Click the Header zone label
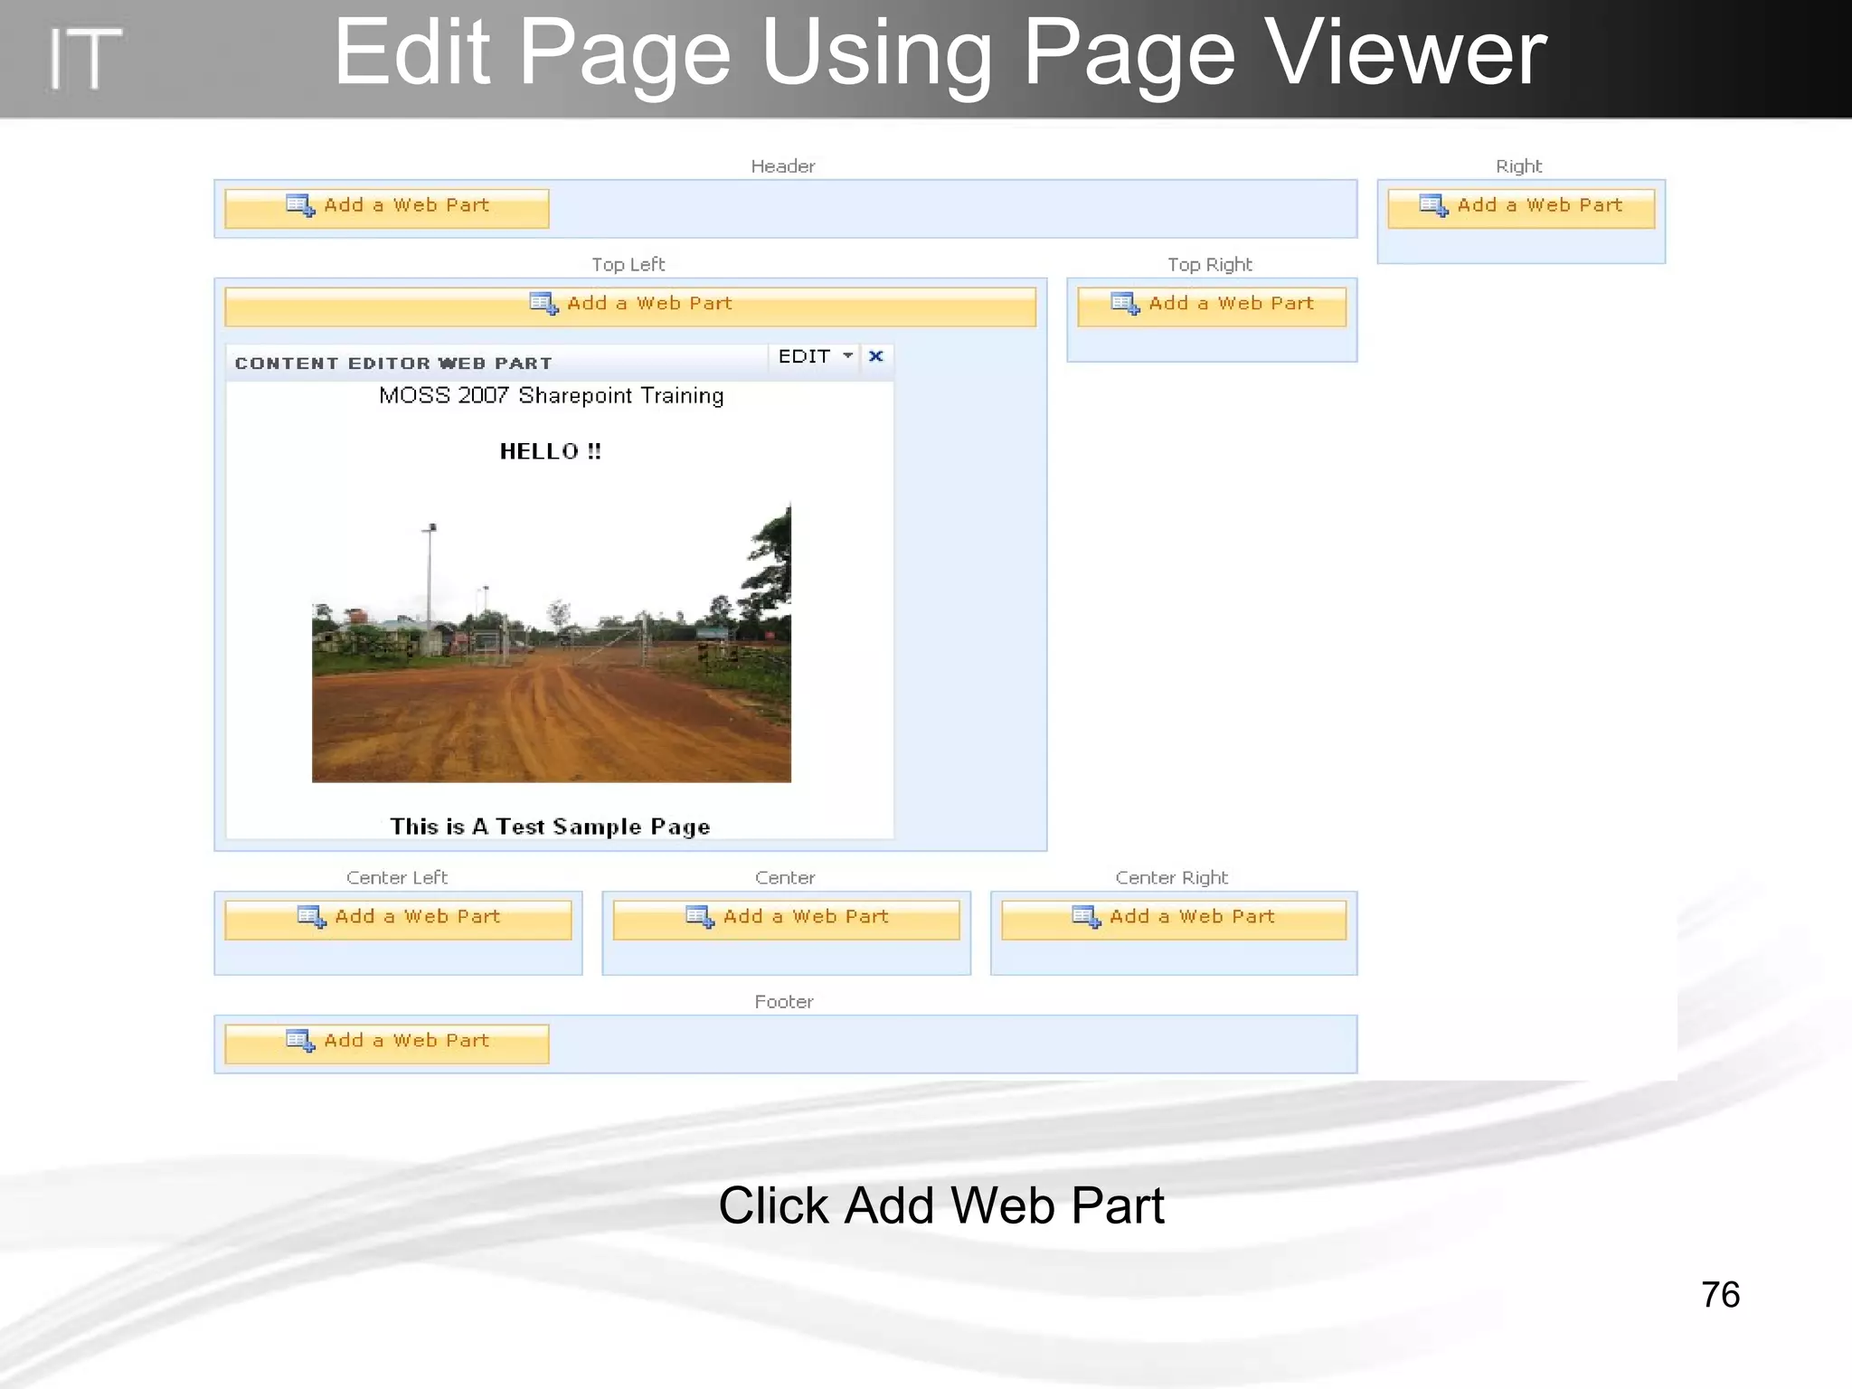The image size is (1852, 1389). [783, 166]
